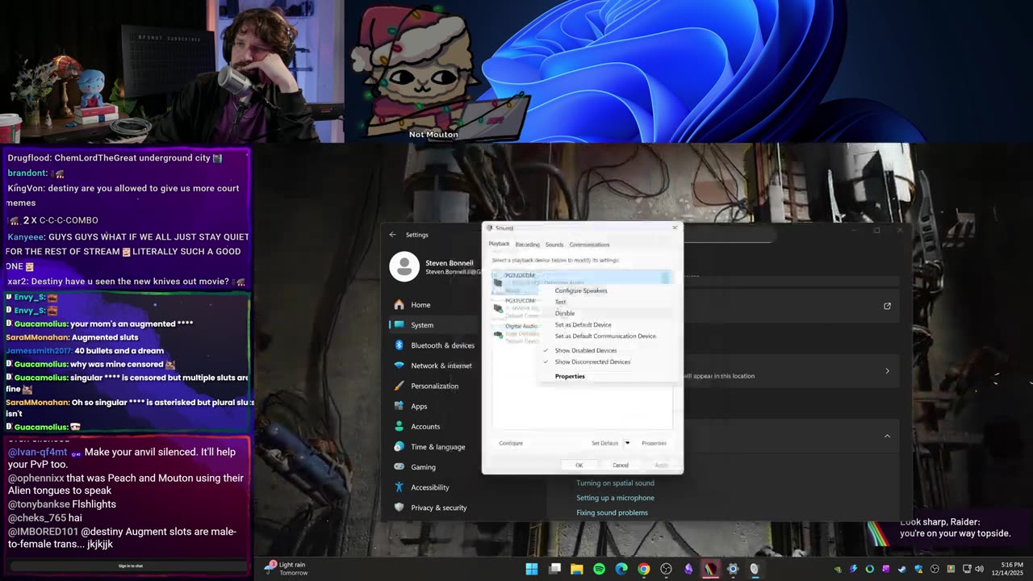
Task: Click Properties button at dialog bottom
Action: [x=654, y=443]
